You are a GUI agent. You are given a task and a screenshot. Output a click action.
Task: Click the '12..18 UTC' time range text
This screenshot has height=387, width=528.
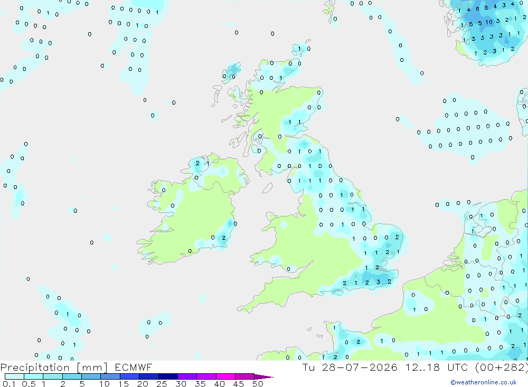click(437, 367)
